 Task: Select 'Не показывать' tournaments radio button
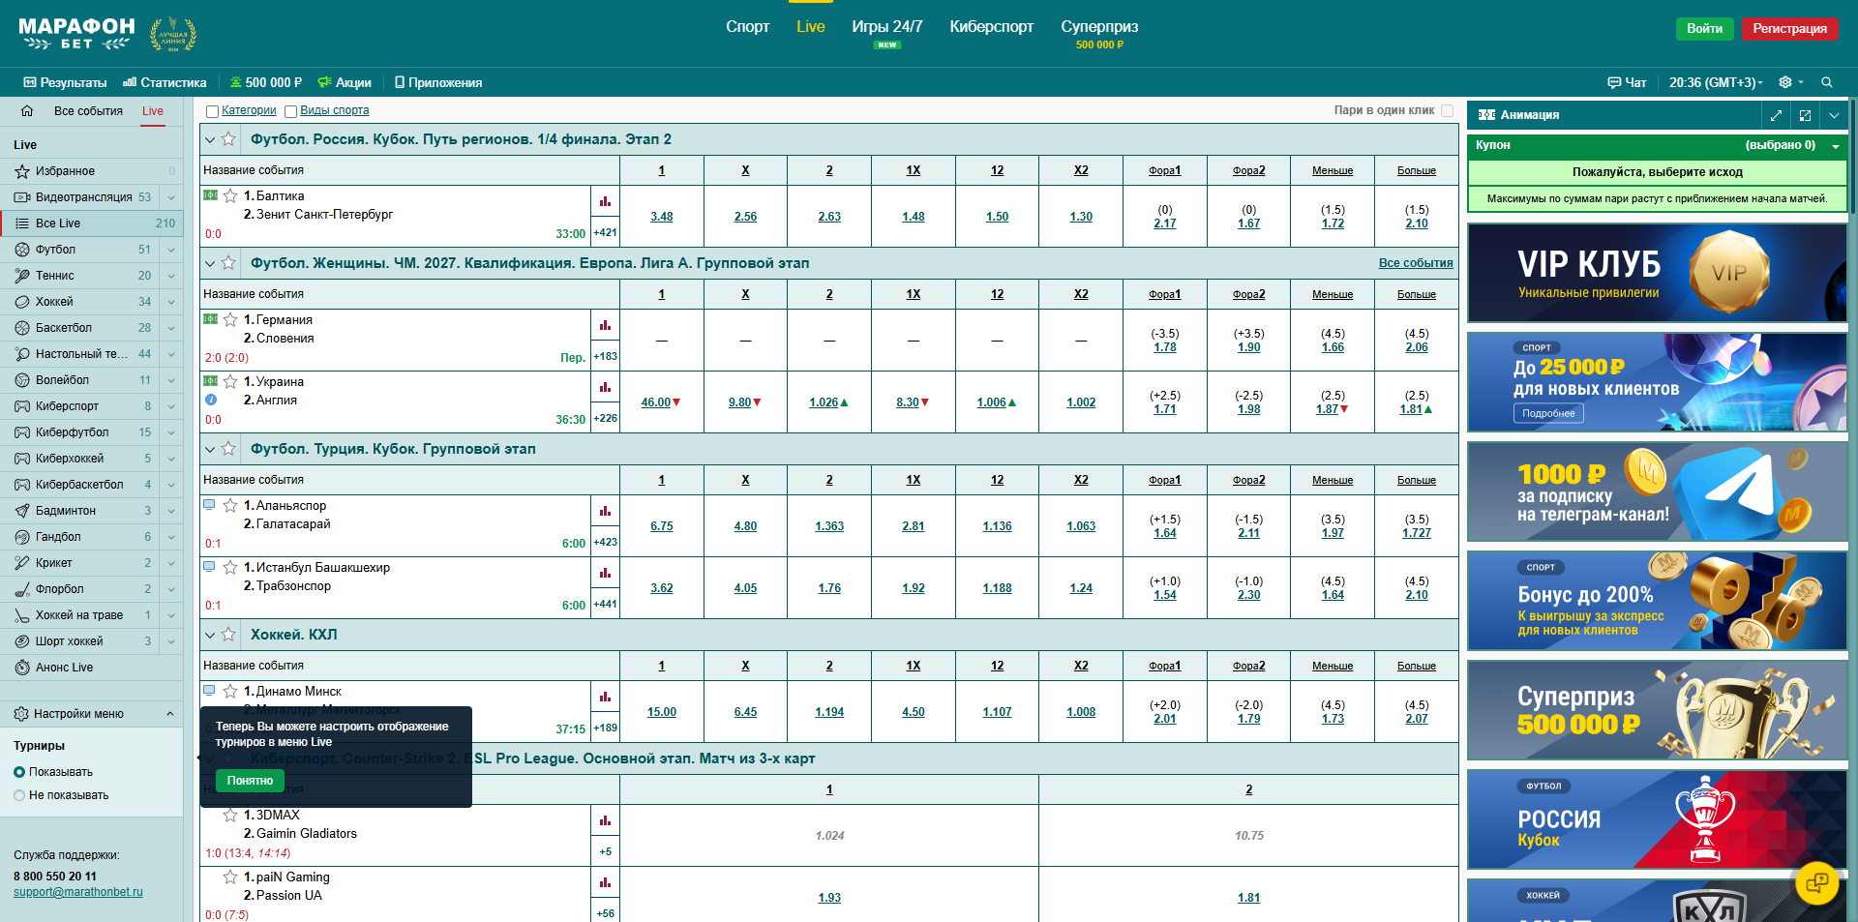tap(19, 795)
